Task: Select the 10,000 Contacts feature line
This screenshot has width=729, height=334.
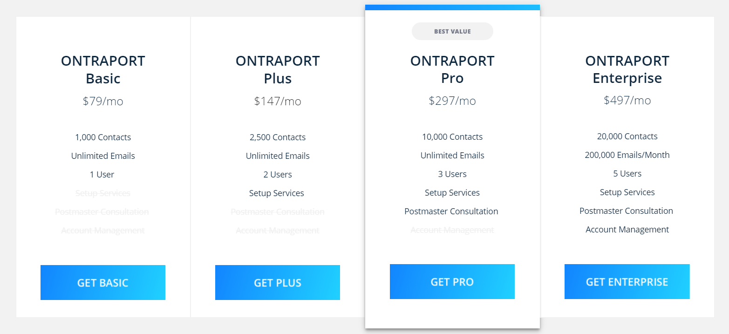Action: tap(452, 137)
